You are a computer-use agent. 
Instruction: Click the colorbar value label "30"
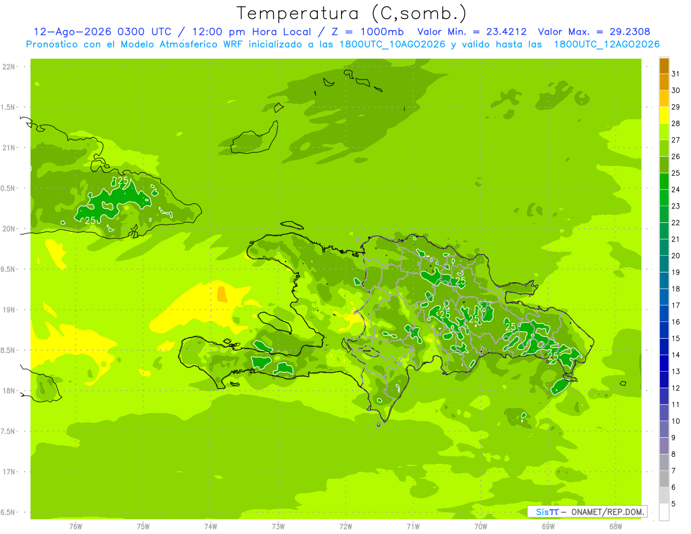coord(676,90)
